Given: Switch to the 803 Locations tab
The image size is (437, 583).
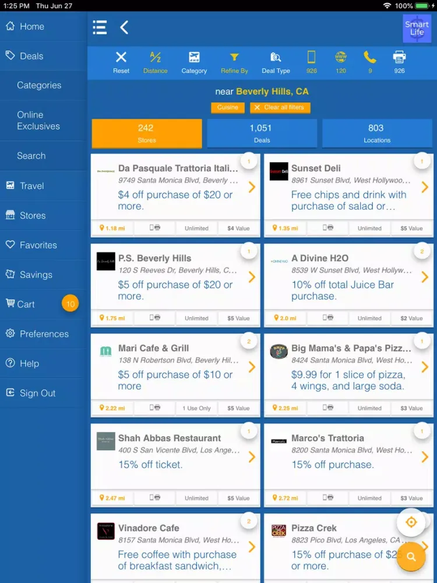Looking at the screenshot, I should point(377,134).
